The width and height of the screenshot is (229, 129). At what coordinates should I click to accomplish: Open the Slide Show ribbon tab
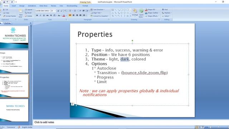(x=43, y=6)
